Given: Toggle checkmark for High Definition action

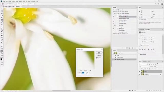Looking at the screenshot, I should pyautogui.click(x=113, y=30).
